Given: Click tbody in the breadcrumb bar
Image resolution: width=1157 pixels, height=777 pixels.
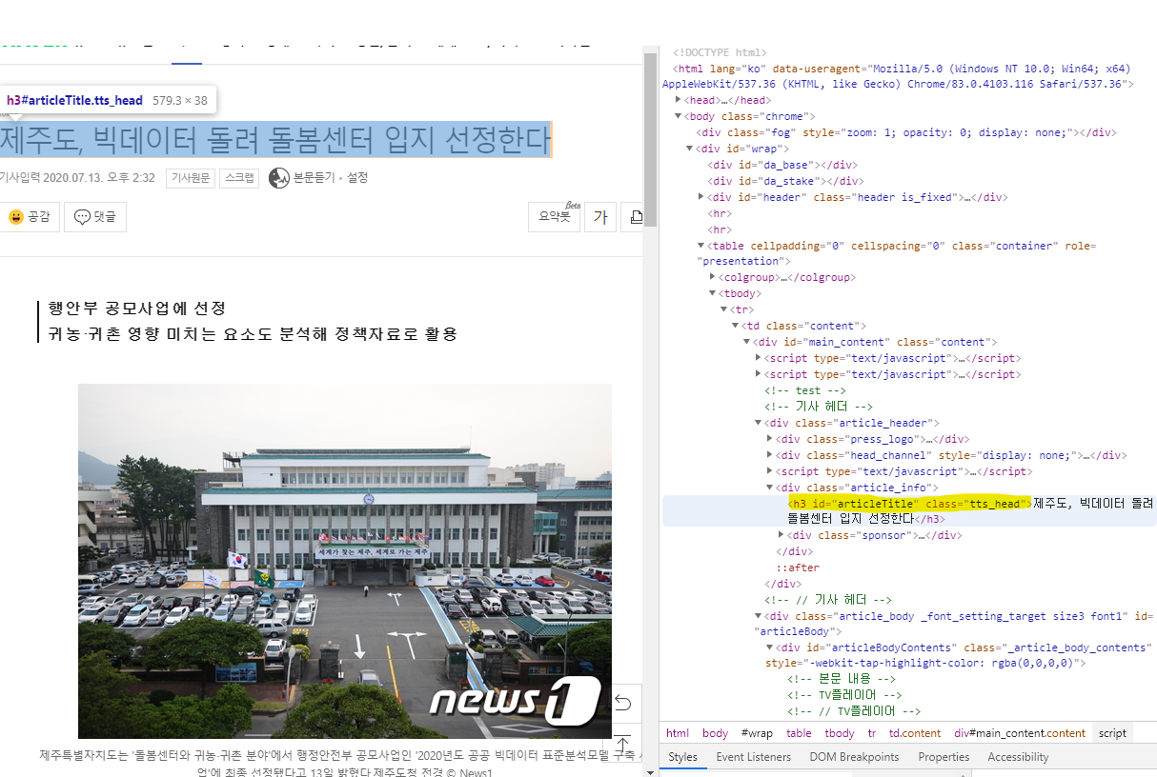Looking at the screenshot, I should [840, 733].
